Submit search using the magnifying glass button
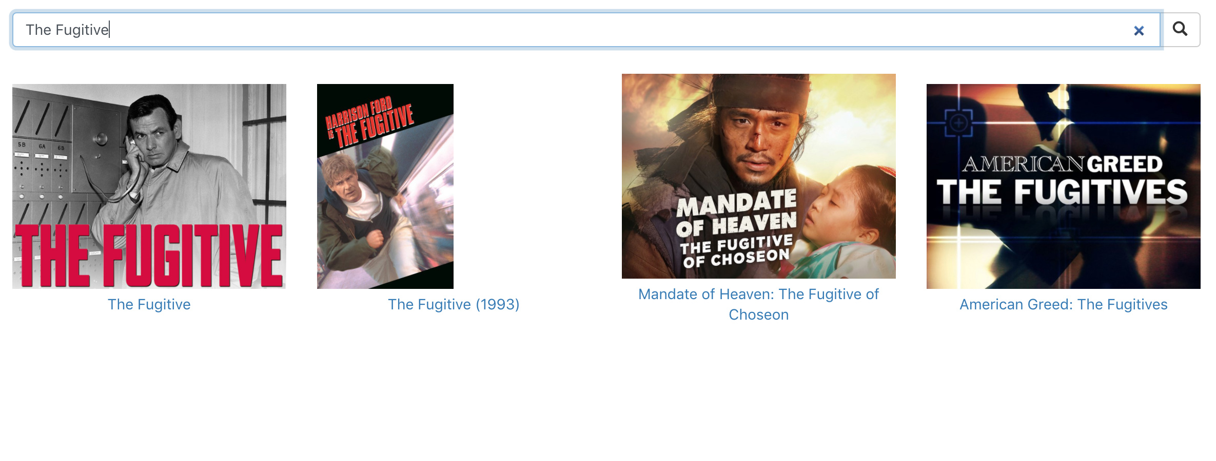Viewport: 1216px width, 461px height. pyautogui.click(x=1180, y=30)
